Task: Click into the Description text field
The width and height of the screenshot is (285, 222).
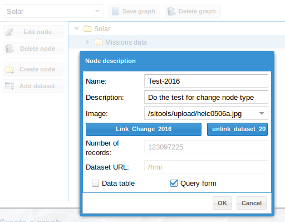Action: (206, 97)
